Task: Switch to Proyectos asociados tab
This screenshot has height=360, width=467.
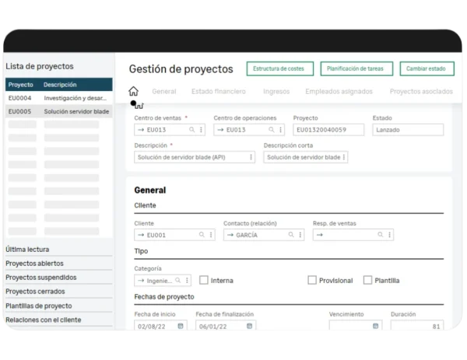Action: click(421, 91)
